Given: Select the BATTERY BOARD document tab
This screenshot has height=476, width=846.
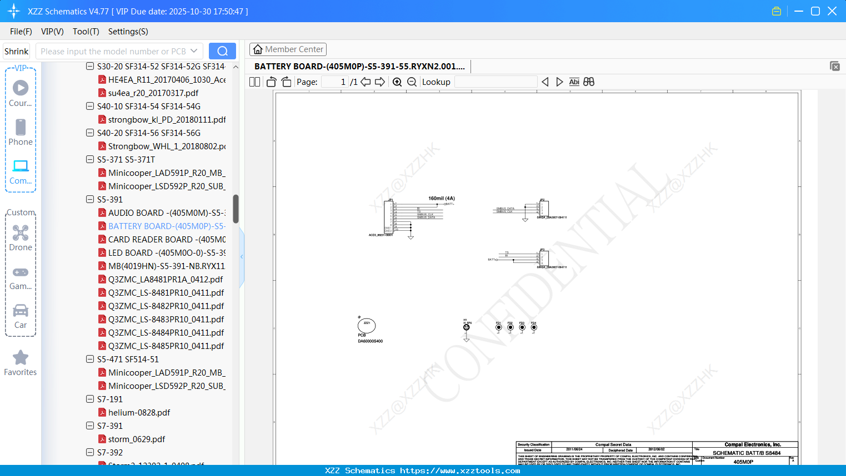Looking at the screenshot, I should pos(359,67).
